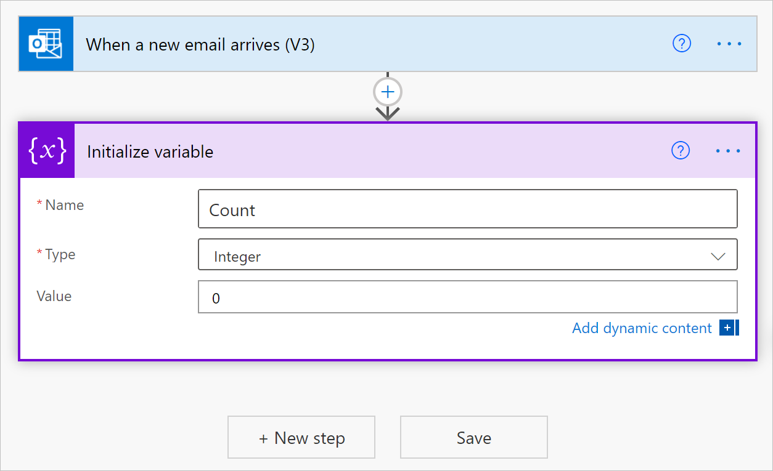Click the Outlook connector icon
773x471 pixels.
(46, 43)
